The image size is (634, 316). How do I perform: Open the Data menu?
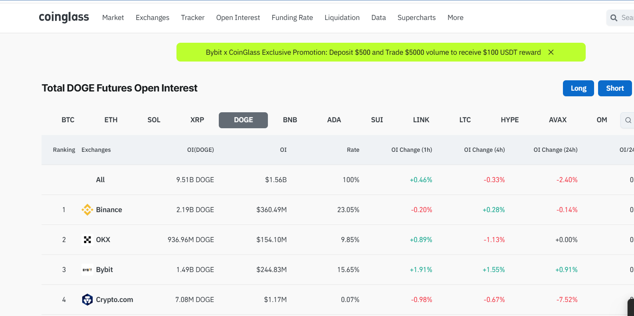[x=378, y=18]
